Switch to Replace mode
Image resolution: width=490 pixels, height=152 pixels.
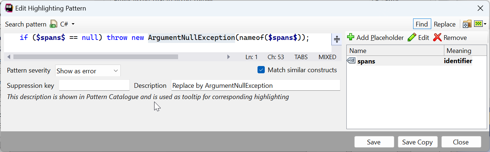coord(445,24)
